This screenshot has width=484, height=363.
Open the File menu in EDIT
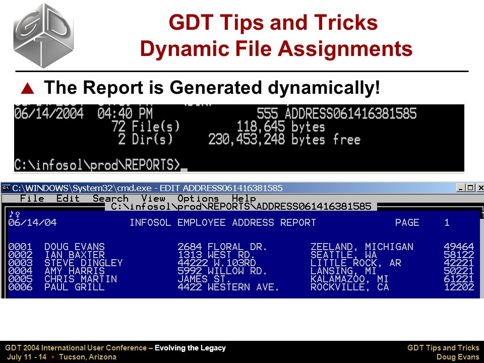pyautogui.click(x=32, y=198)
